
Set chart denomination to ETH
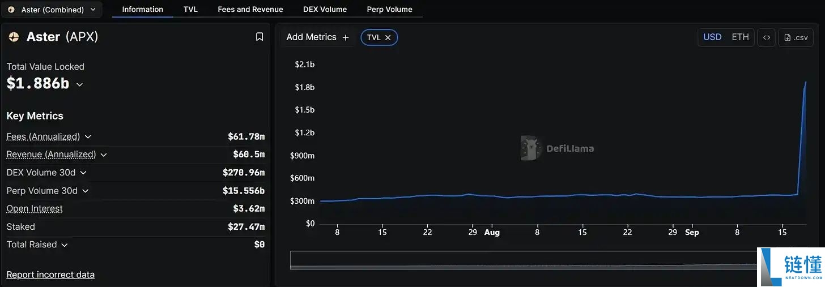[x=740, y=37]
